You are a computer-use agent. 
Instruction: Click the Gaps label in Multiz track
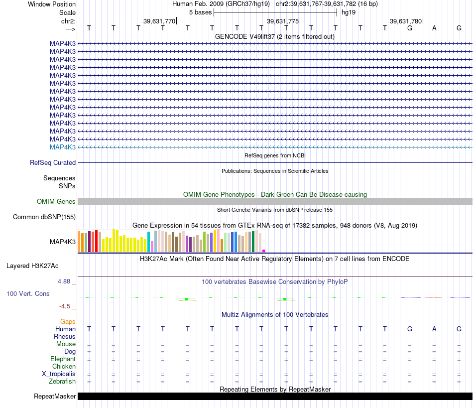coord(68,322)
